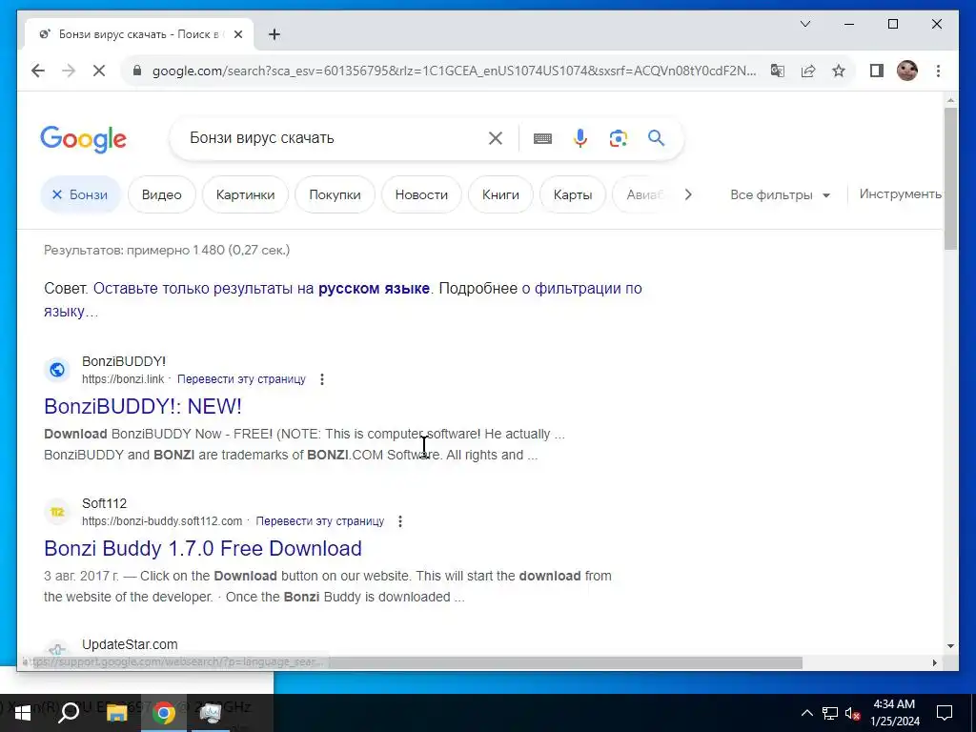Screen dimensions: 976x732
Task: Click the UpdateStar.com result source
Action: [x=130, y=644]
